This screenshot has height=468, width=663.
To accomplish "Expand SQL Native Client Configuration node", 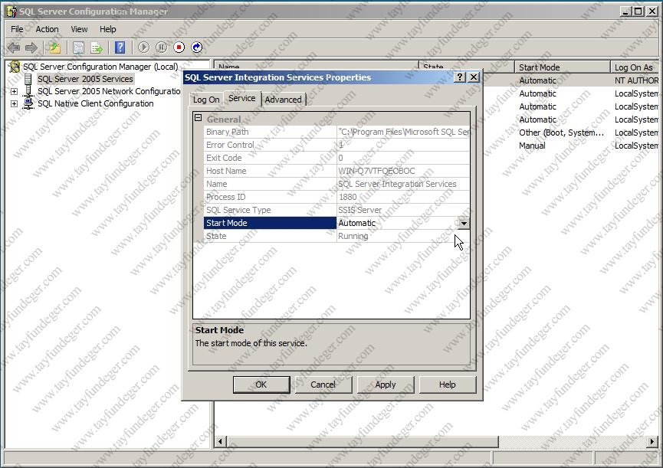I will point(14,103).
